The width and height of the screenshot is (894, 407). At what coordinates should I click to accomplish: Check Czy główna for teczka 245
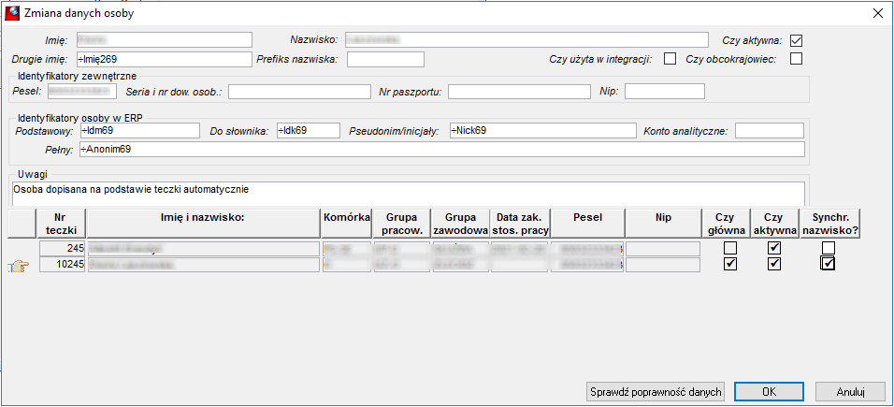click(x=729, y=248)
